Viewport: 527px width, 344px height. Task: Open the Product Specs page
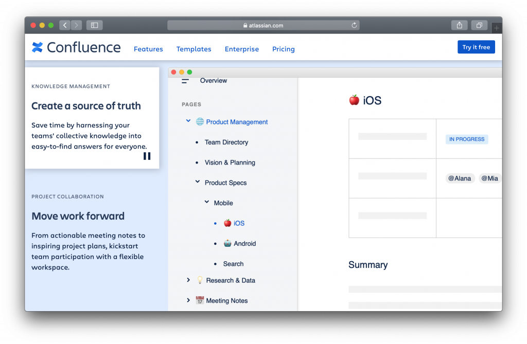point(225,183)
